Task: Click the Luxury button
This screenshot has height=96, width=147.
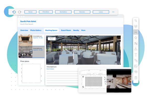Action: [x=101, y=12]
